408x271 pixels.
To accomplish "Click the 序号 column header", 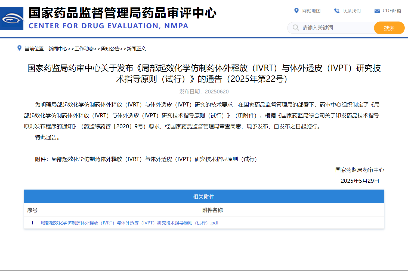I will pyautogui.click(x=32, y=210).
